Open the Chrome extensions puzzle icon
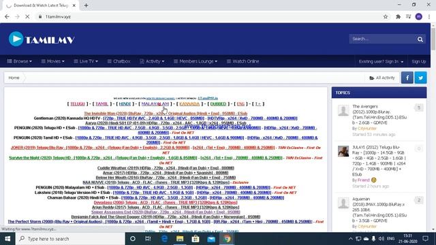This screenshot has height=245, width=436. (x=398, y=16)
